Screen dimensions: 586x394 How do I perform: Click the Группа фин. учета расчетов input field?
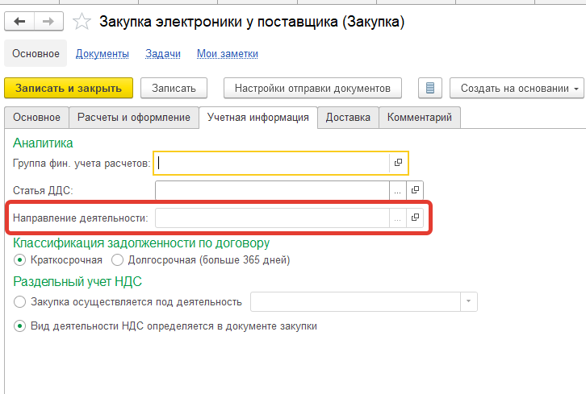click(273, 164)
